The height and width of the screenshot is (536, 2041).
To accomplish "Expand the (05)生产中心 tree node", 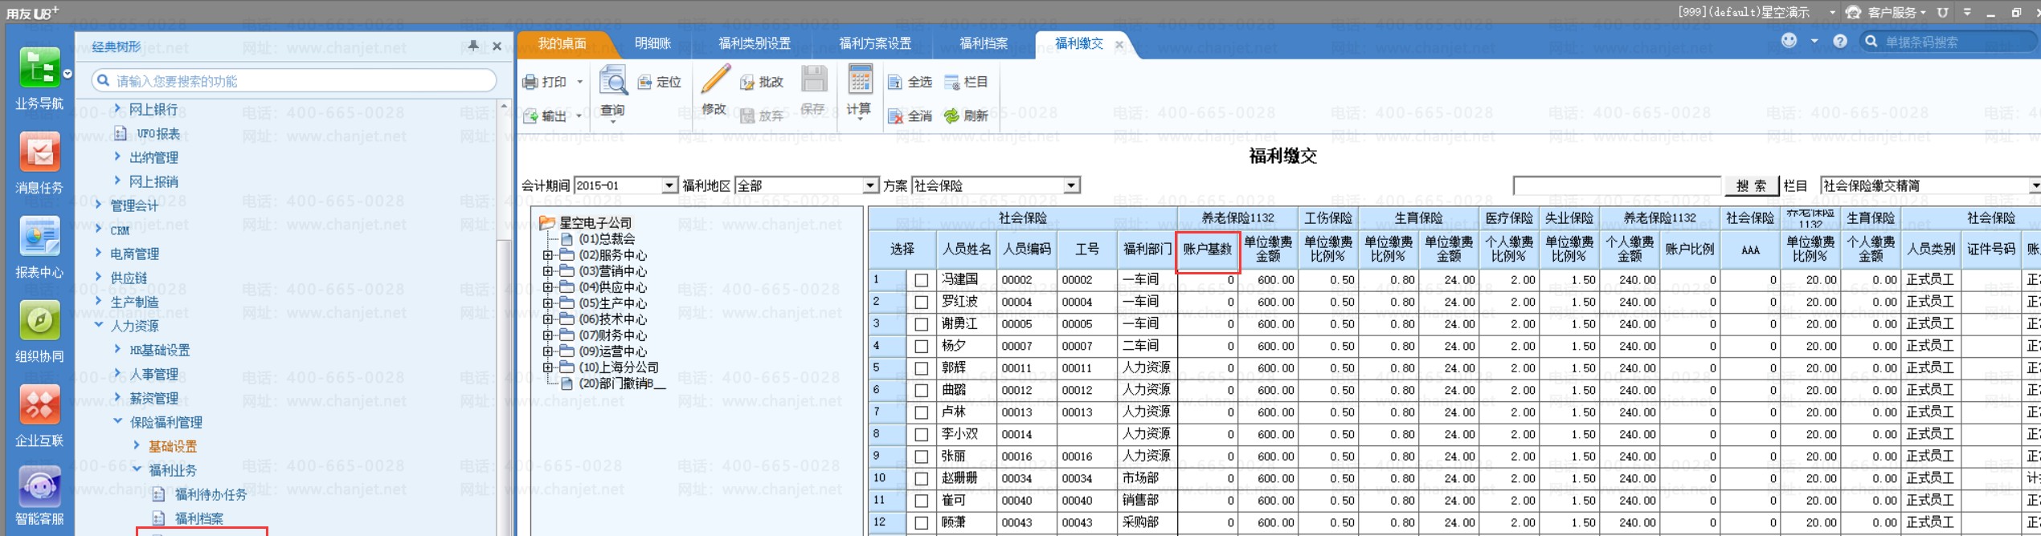I will [x=547, y=303].
